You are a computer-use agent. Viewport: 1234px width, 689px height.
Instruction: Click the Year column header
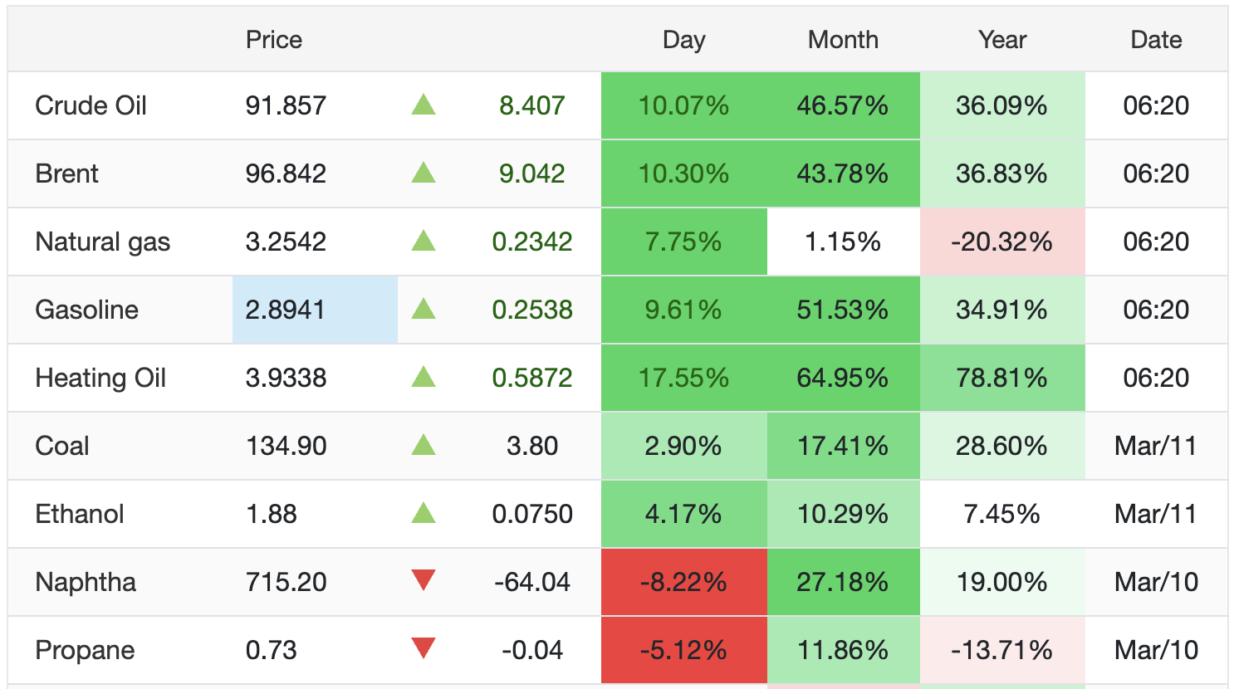tap(1002, 40)
